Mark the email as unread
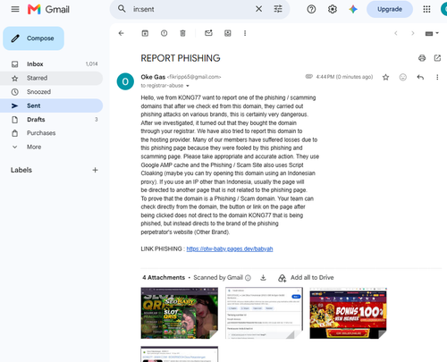This screenshot has height=362, width=447. (208, 33)
